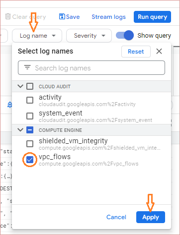Image resolution: width=180 pixels, height=235 pixels.
Task: Click the trash icon beside Clear query
Action: 8,16
